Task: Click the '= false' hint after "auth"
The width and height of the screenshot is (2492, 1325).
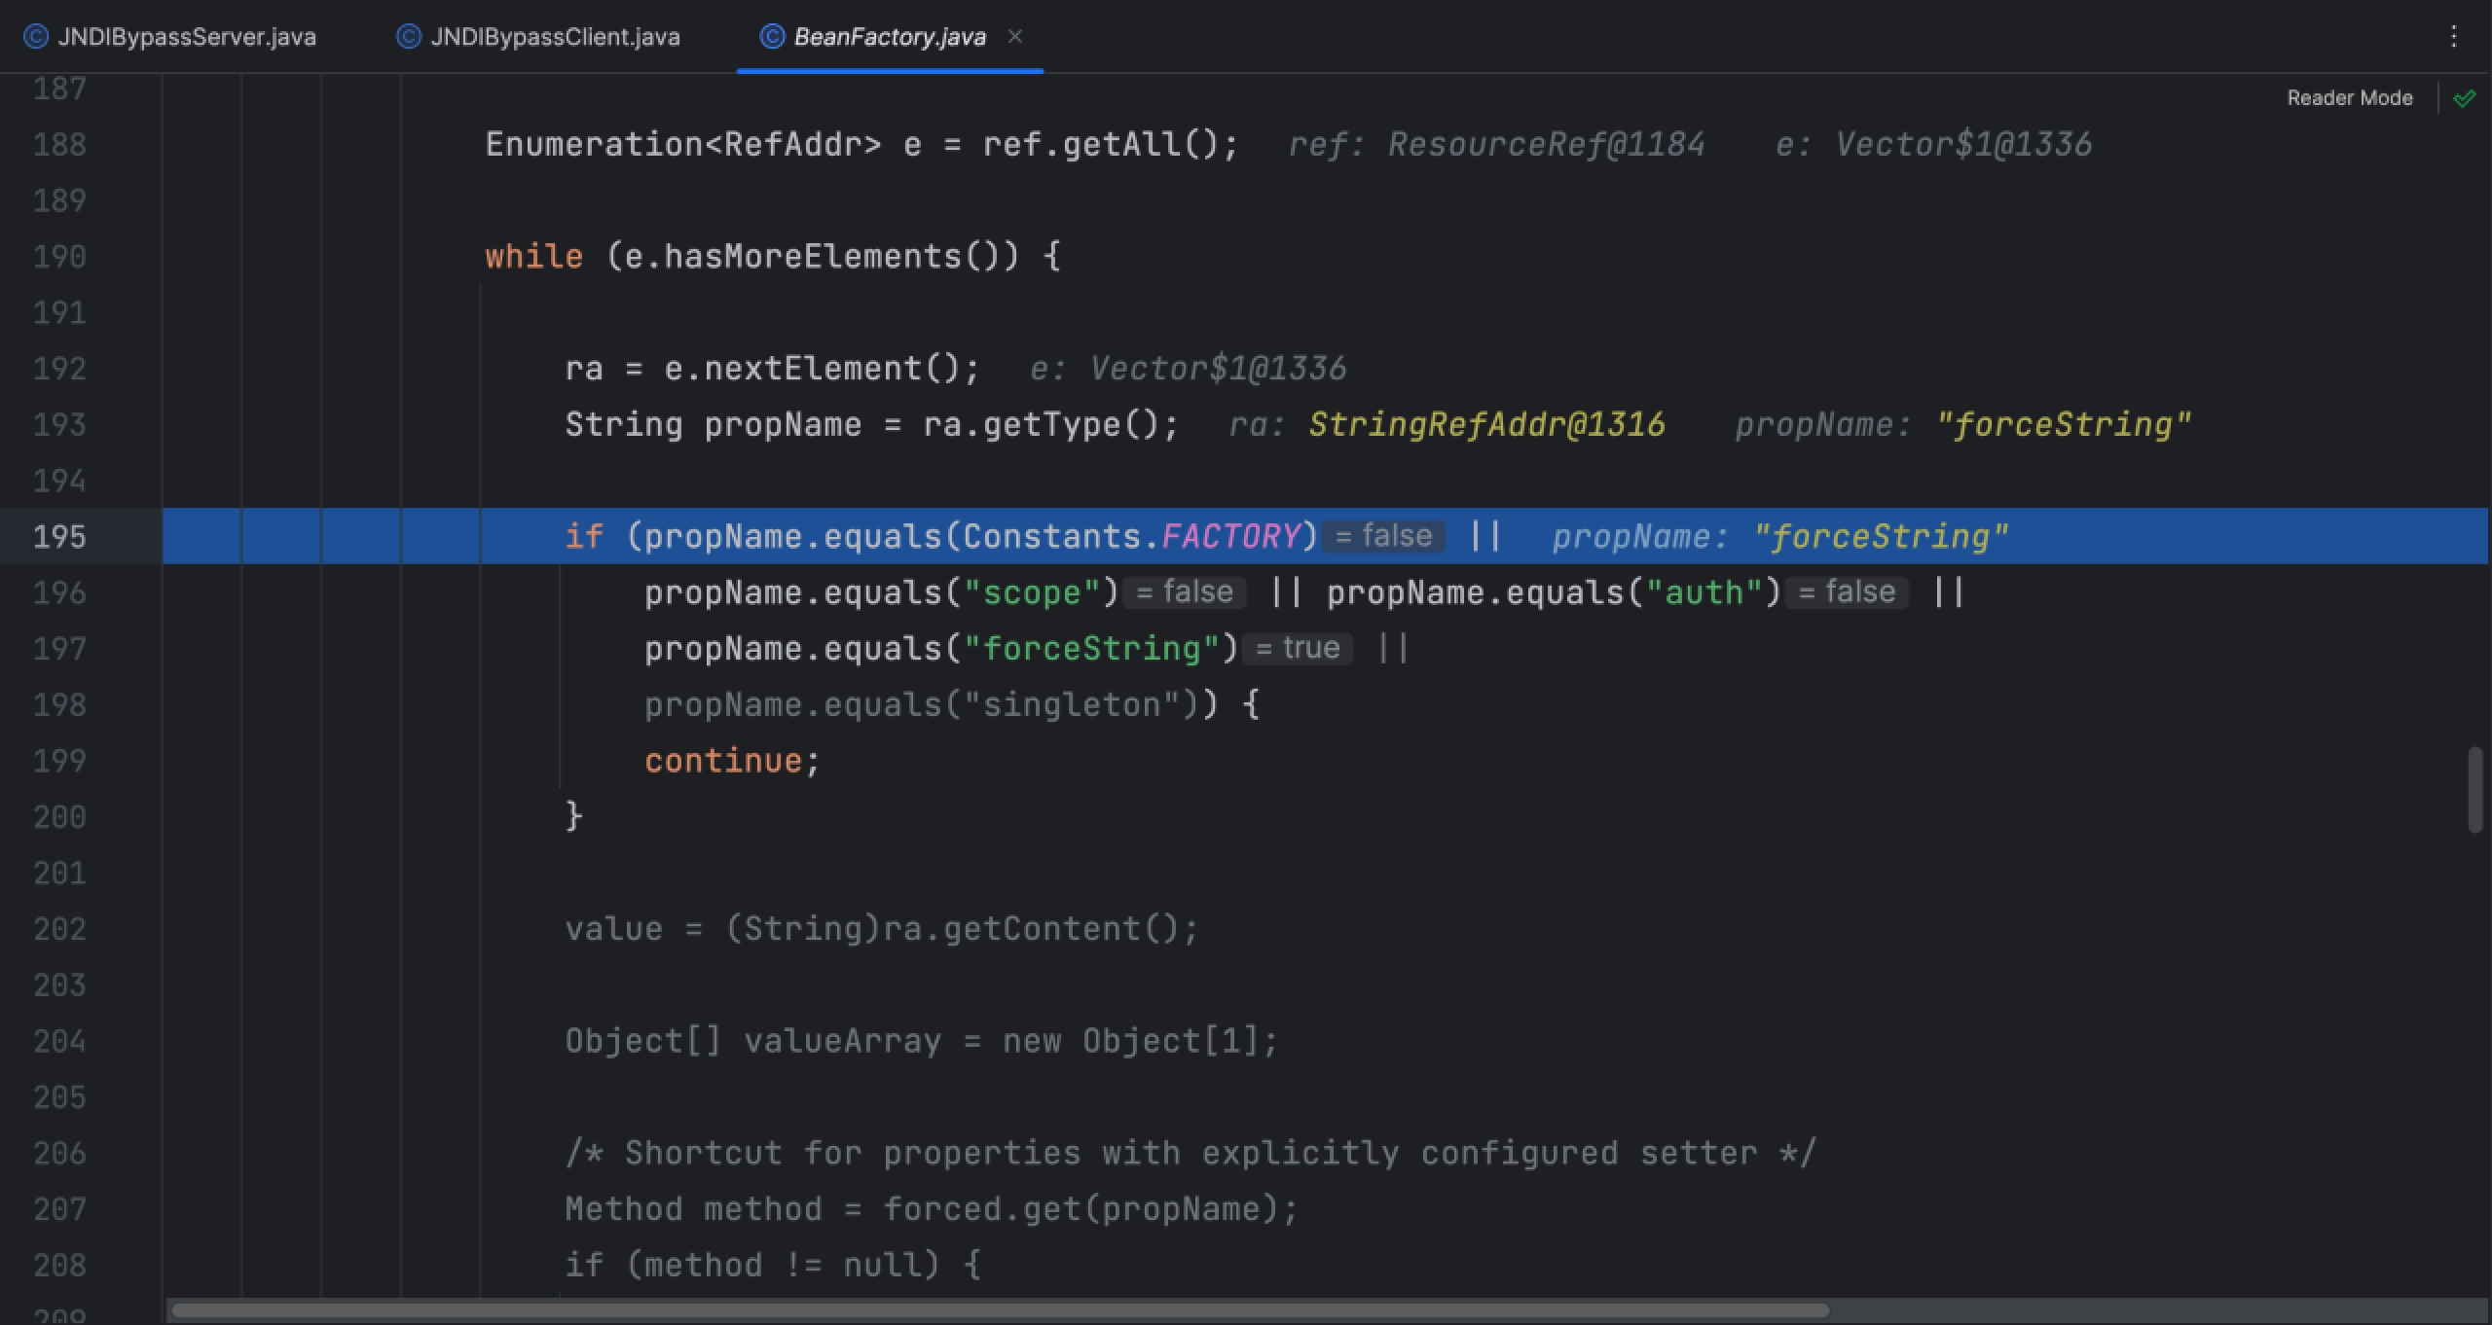Action: 1847,591
